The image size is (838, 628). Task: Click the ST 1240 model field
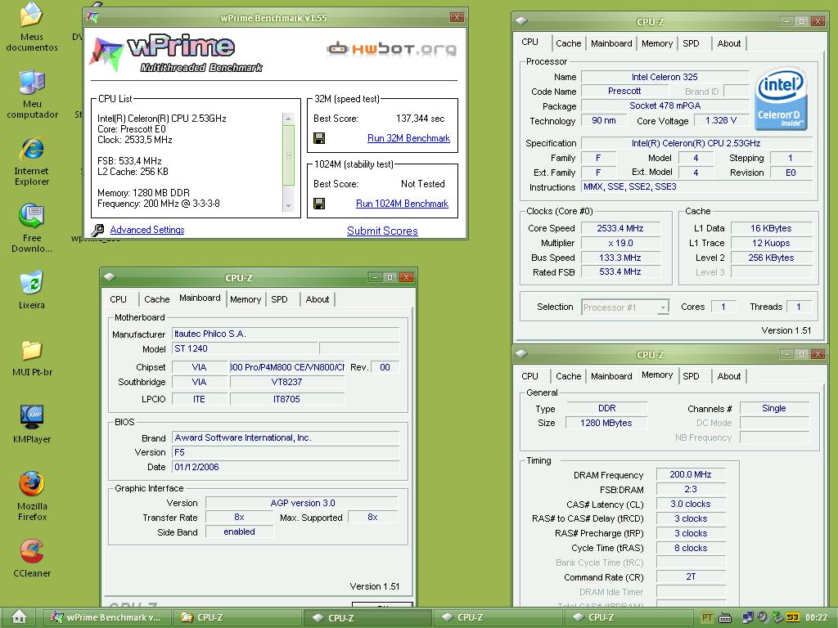[245, 348]
